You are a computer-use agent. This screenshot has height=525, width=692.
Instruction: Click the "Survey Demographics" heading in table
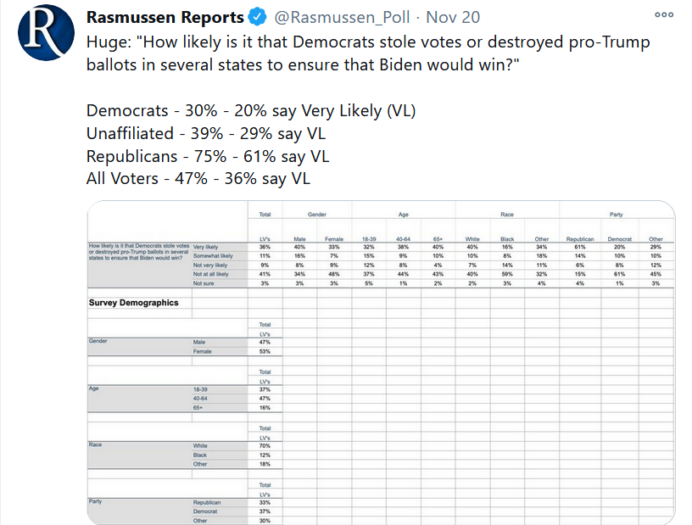pos(134,303)
